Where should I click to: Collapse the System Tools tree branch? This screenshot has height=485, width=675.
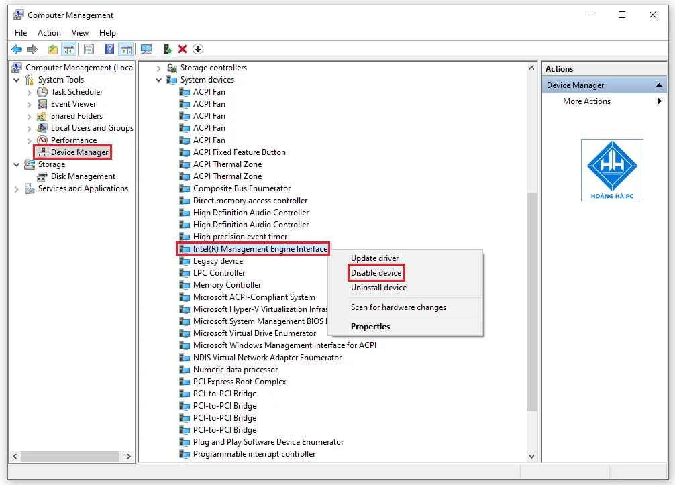coord(15,79)
